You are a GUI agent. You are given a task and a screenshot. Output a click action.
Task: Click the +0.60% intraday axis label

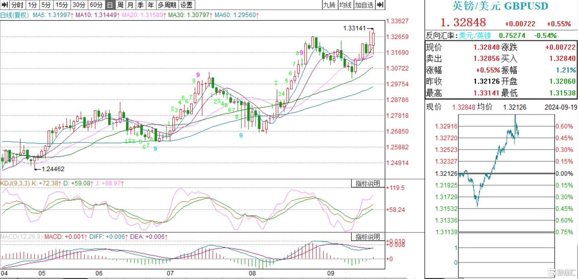pyautogui.click(x=564, y=126)
